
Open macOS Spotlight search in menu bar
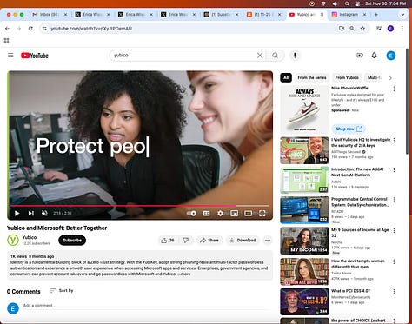tap(347, 3)
